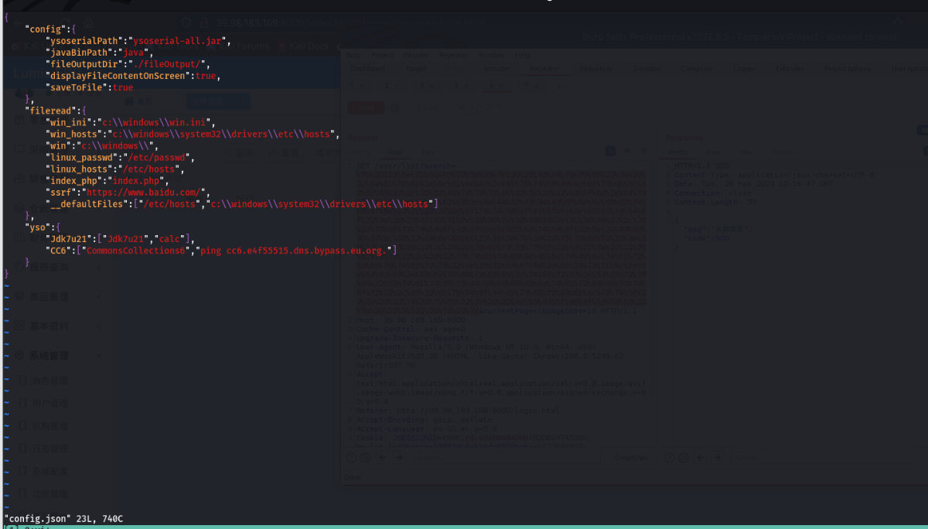928x529 pixels.
Task: Open the Decoder tab in Burp Suite
Action: tap(647, 68)
